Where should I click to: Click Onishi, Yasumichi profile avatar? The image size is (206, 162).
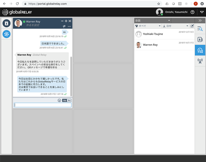click(x=159, y=12)
